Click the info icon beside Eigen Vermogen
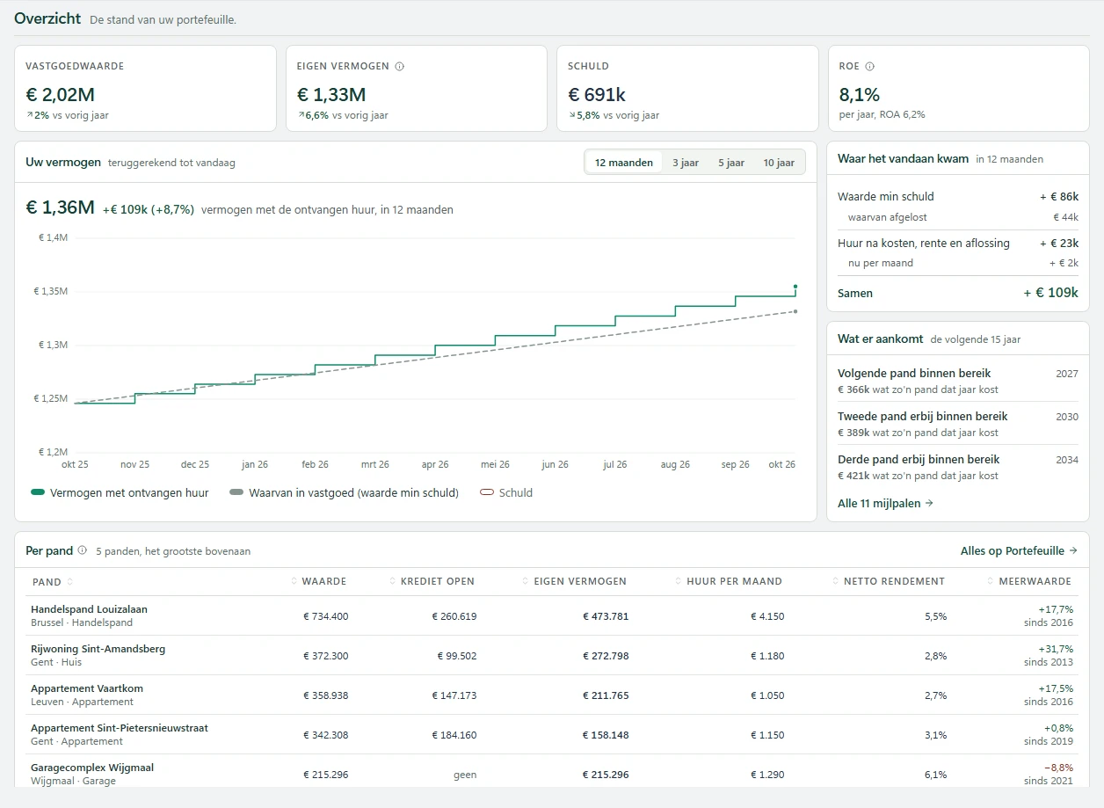This screenshot has height=808, width=1104. click(399, 66)
